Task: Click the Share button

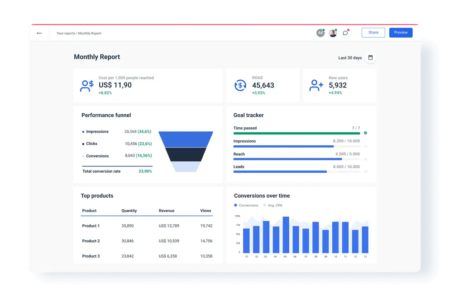Action: 373,32
